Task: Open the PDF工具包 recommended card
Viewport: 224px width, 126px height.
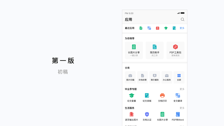Action: coord(175,50)
